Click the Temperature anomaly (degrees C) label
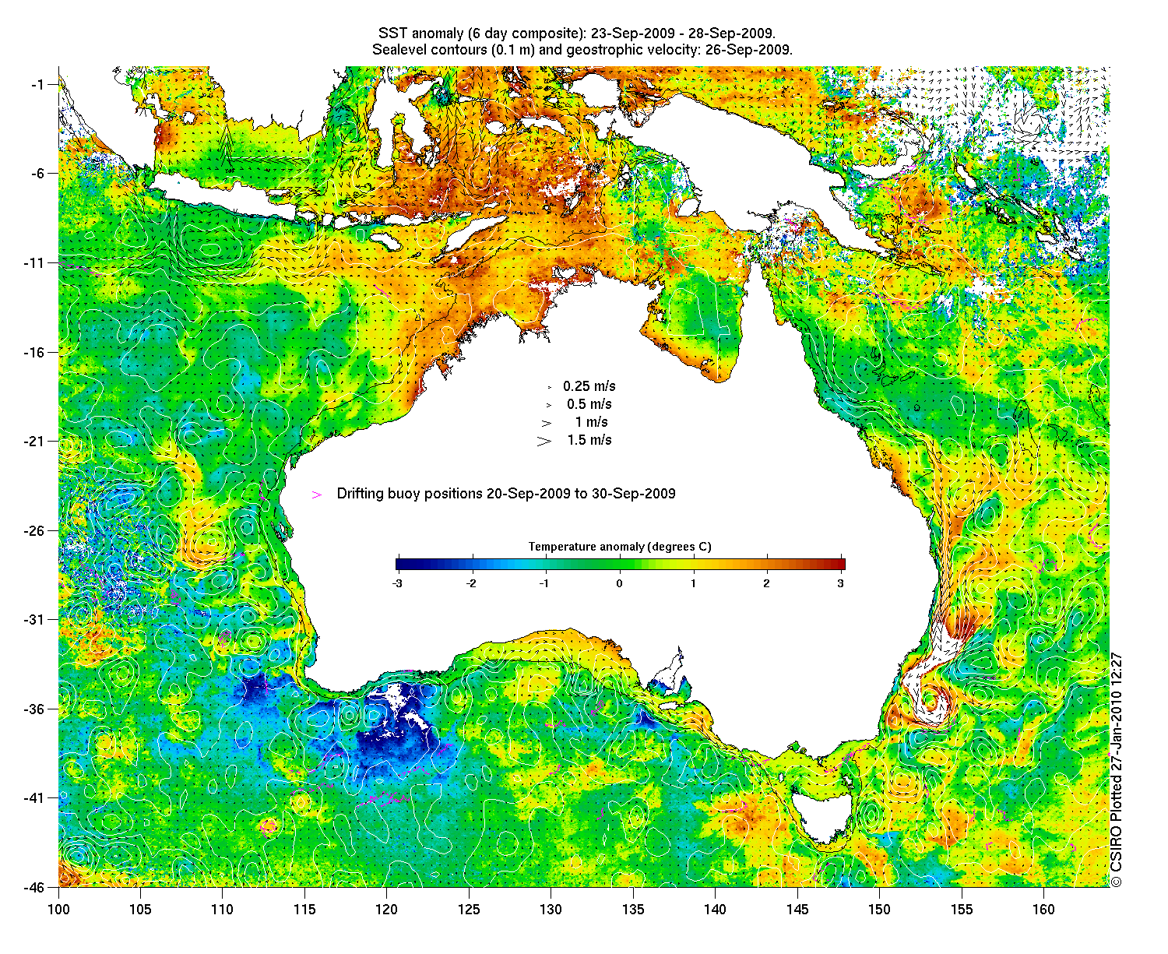The width and height of the screenshot is (1168, 954). pos(620,547)
